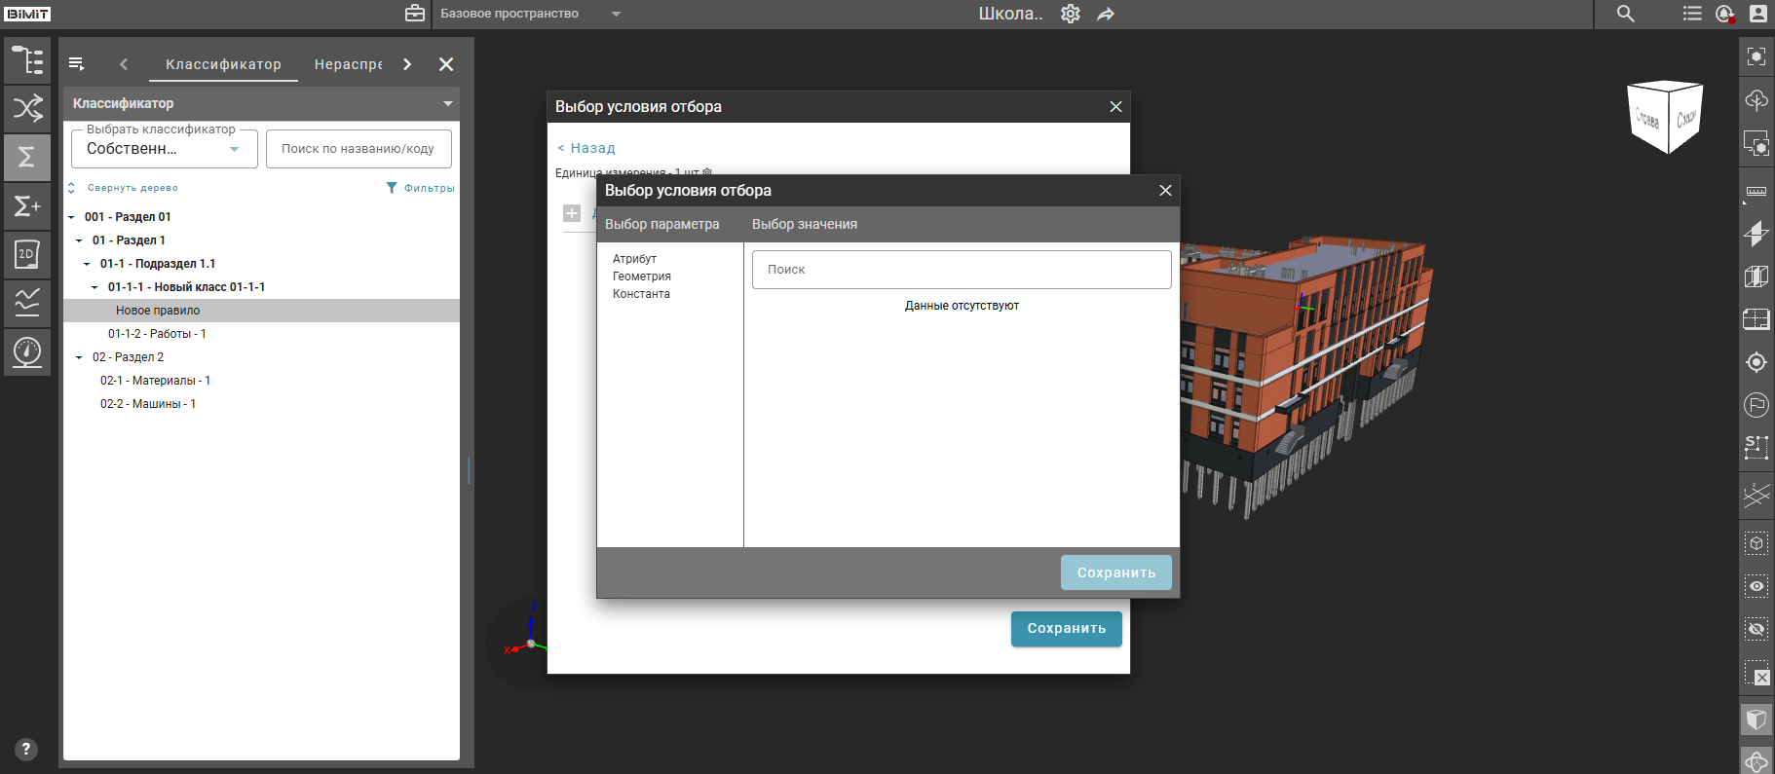This screenshot has width=1775, height=774.
Task: Click 'Сохранить' in the front dialog
Action: click(1115, 572)
